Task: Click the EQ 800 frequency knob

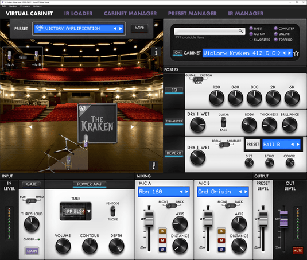Action: tap(254, 98)
